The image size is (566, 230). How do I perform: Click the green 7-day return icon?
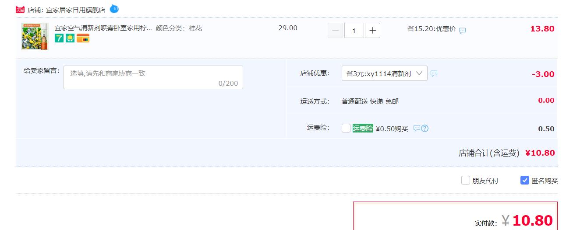coord(59,38)
